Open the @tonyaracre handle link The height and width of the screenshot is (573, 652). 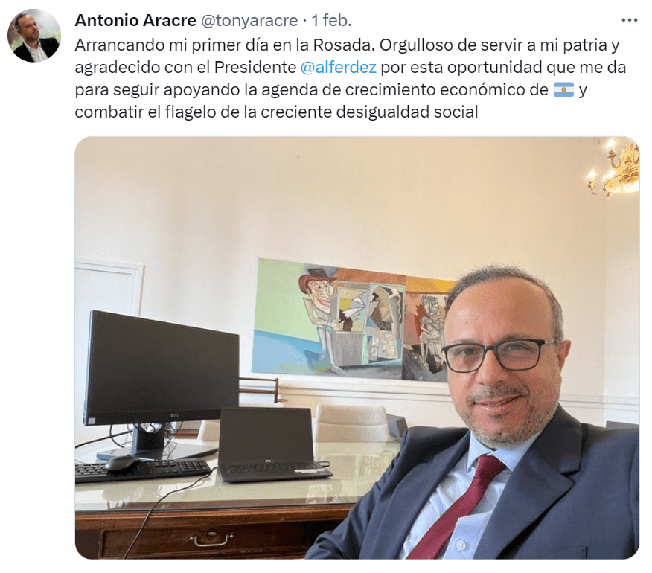point(249,20)
